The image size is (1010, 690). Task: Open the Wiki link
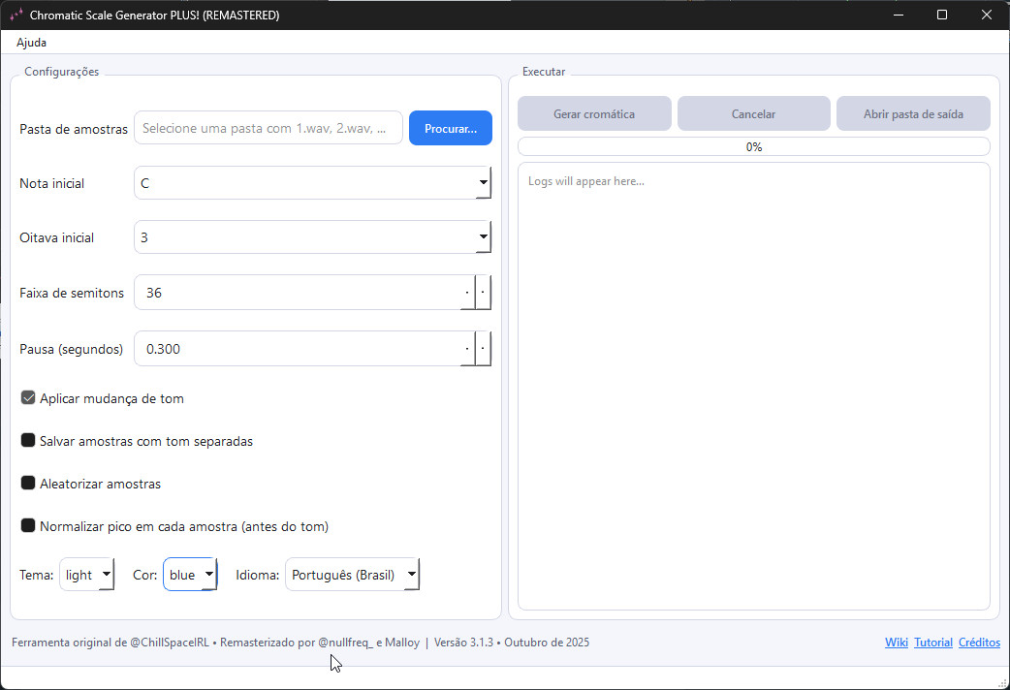coord(896,643)
